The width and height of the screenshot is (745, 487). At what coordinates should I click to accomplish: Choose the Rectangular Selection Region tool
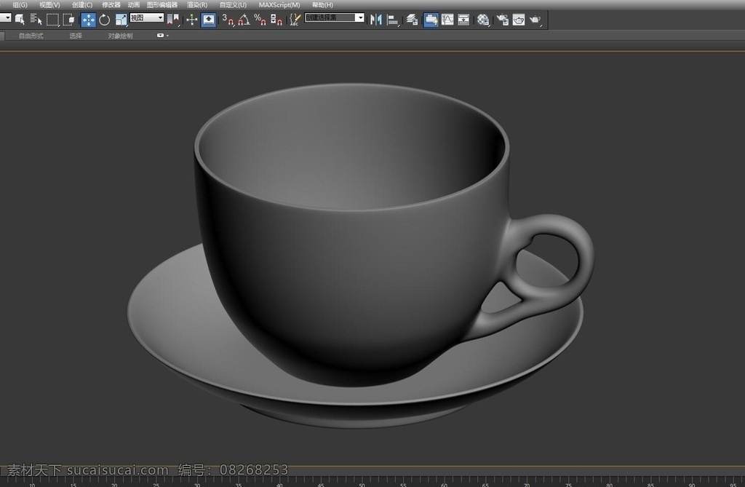point(52,20)
